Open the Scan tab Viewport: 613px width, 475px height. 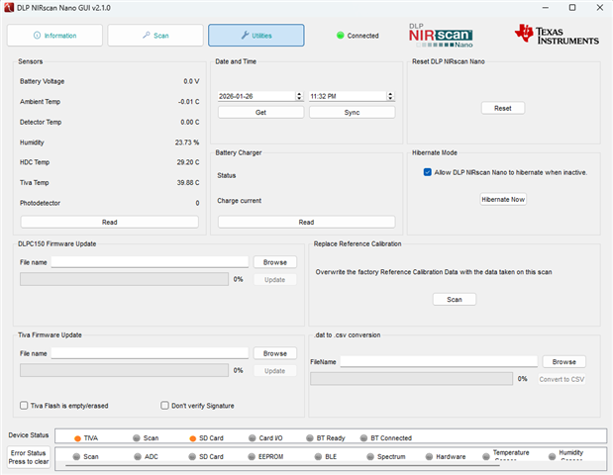pyautogui.click(x=155, y=36)
